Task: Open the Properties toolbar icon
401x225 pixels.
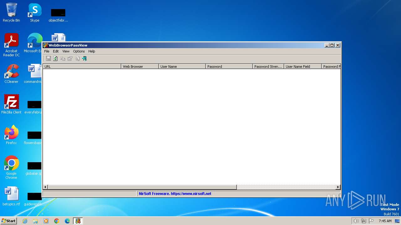Action: click(70, 58)
